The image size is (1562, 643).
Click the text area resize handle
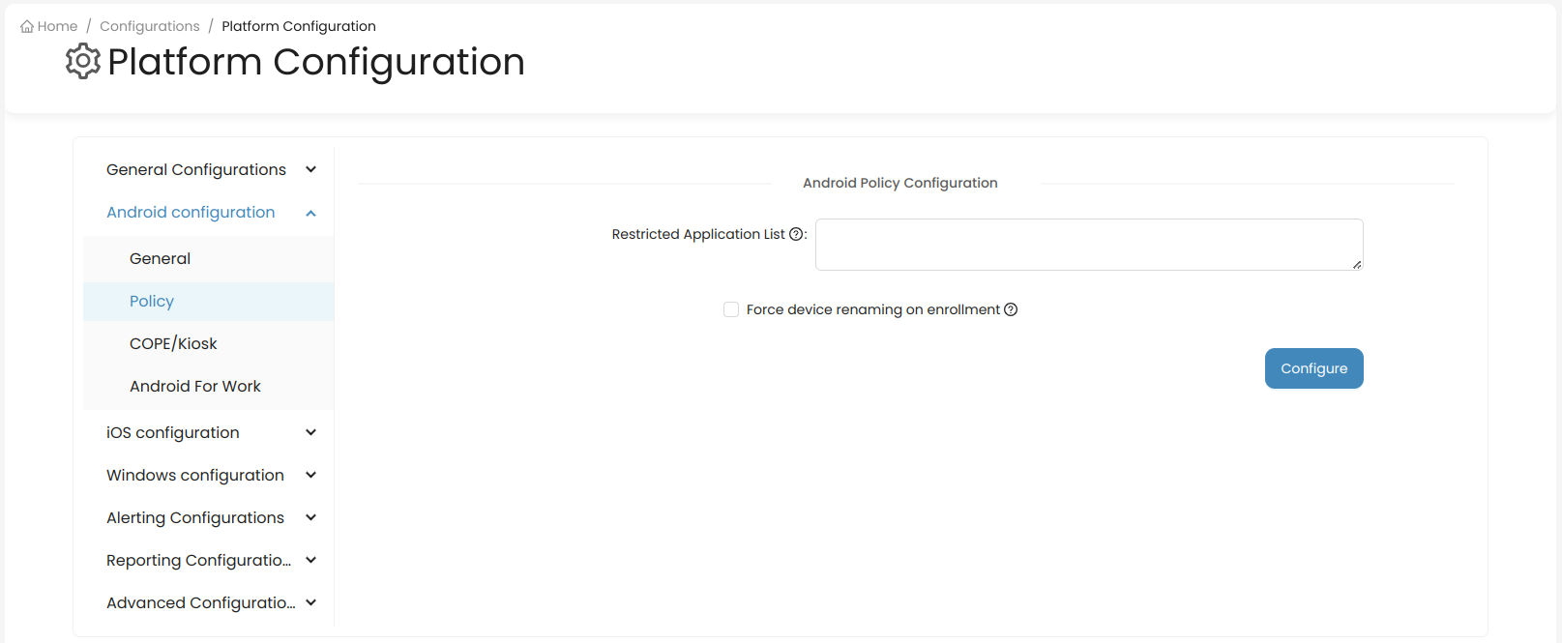(1357, 264)
